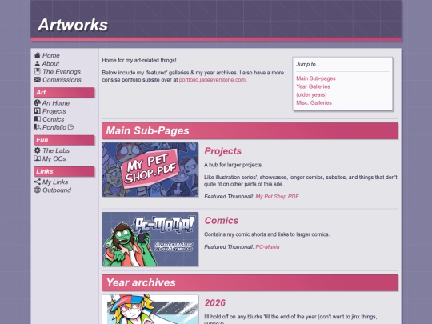Visit The Labs page
The width and height of the screenshot is (432, 324).
[x=56, y=150]
